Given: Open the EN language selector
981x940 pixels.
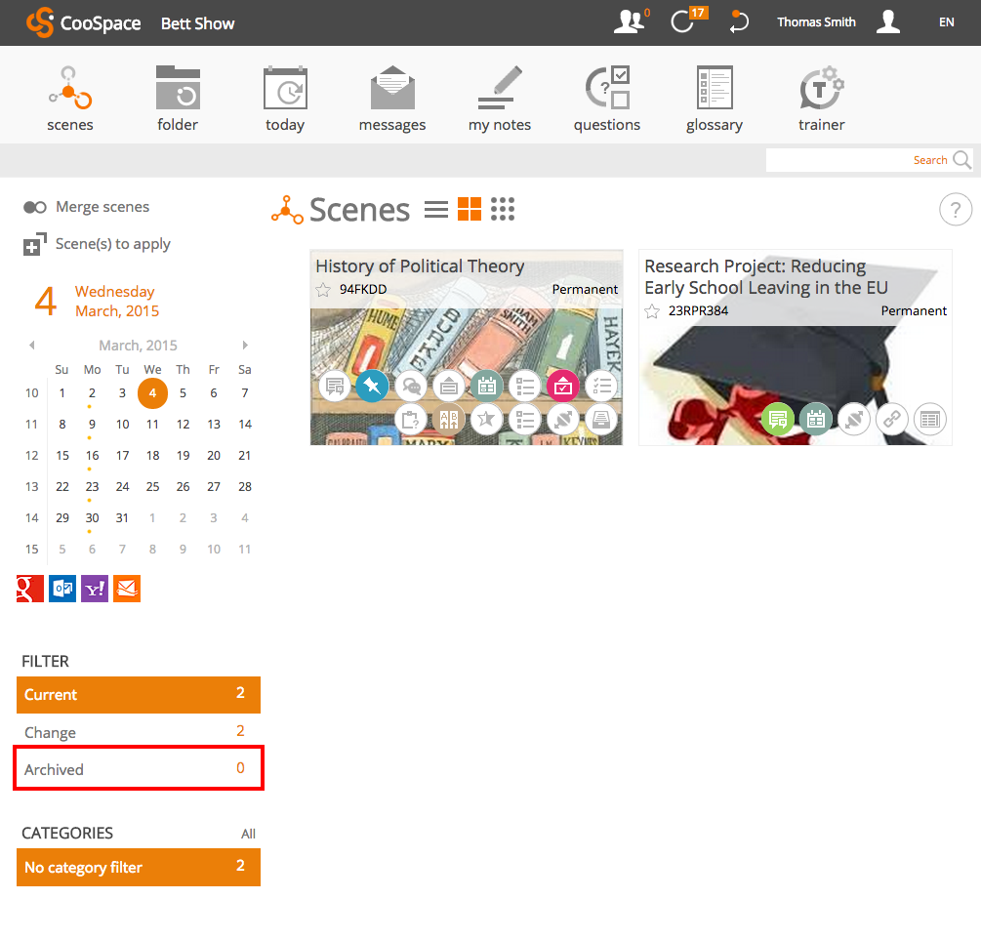Looking at the screenshot, I should [946, 22].
